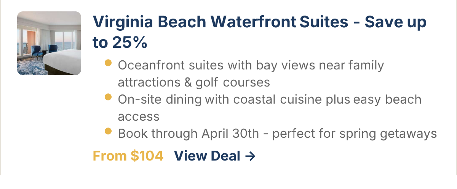Screen dimensions: 457x189
Task: Click the patterned carpet in the room photo
Action: tap(30, 68)
